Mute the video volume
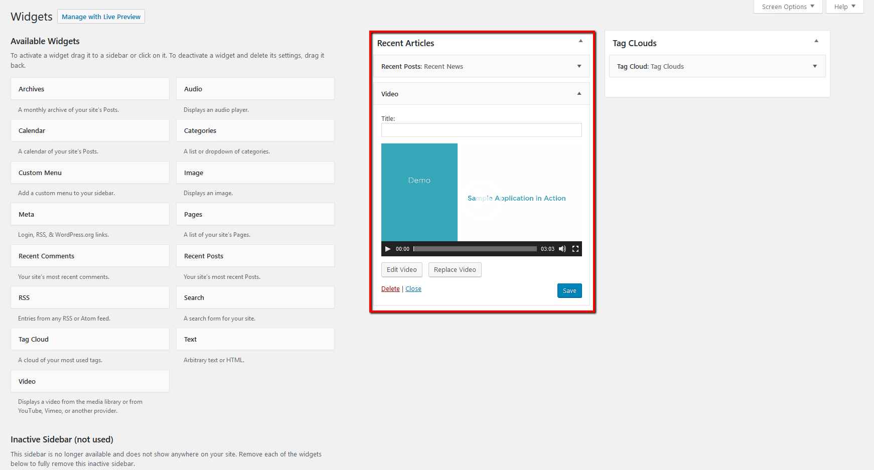The image size is (874, 470). click(x=562, y=249)
